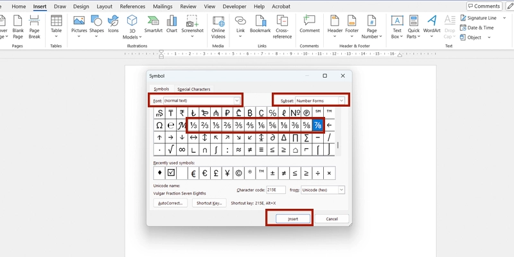Click the Character code input field
This screenshot has width=514, height=257.
(x=276, y=190)
